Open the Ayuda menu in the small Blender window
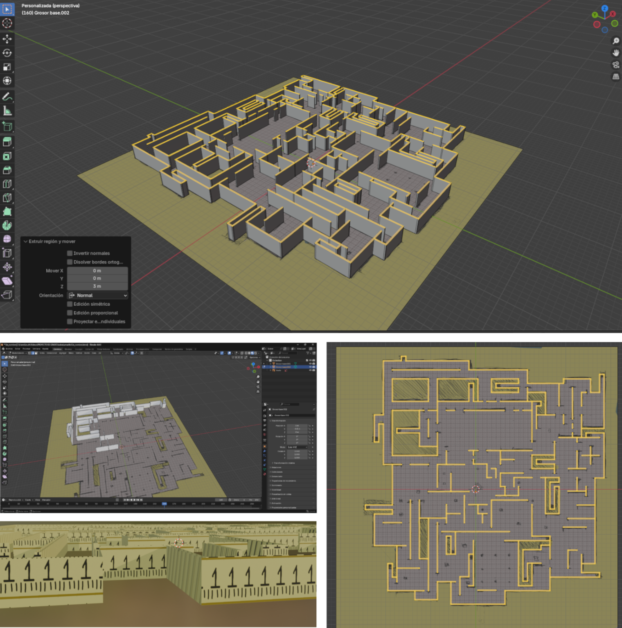The image size is (622, 628). click(45, 349)
